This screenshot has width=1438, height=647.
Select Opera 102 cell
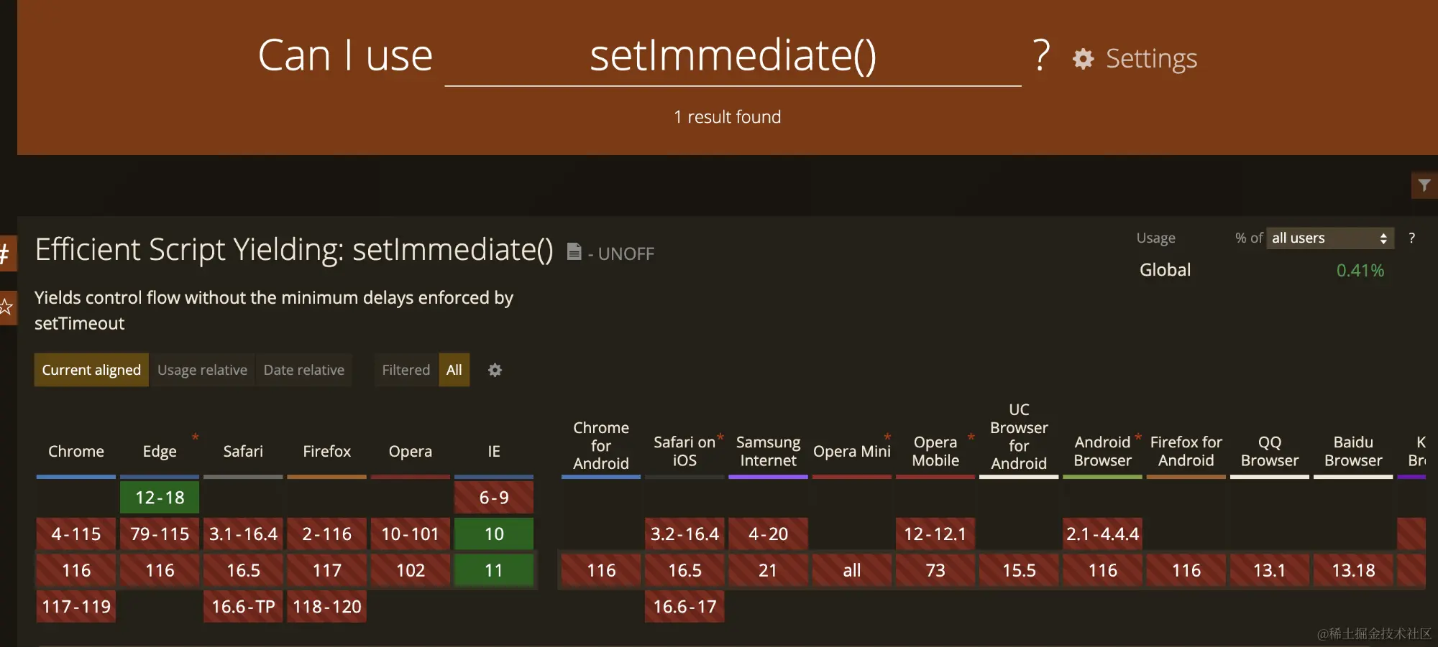[411, 570]
